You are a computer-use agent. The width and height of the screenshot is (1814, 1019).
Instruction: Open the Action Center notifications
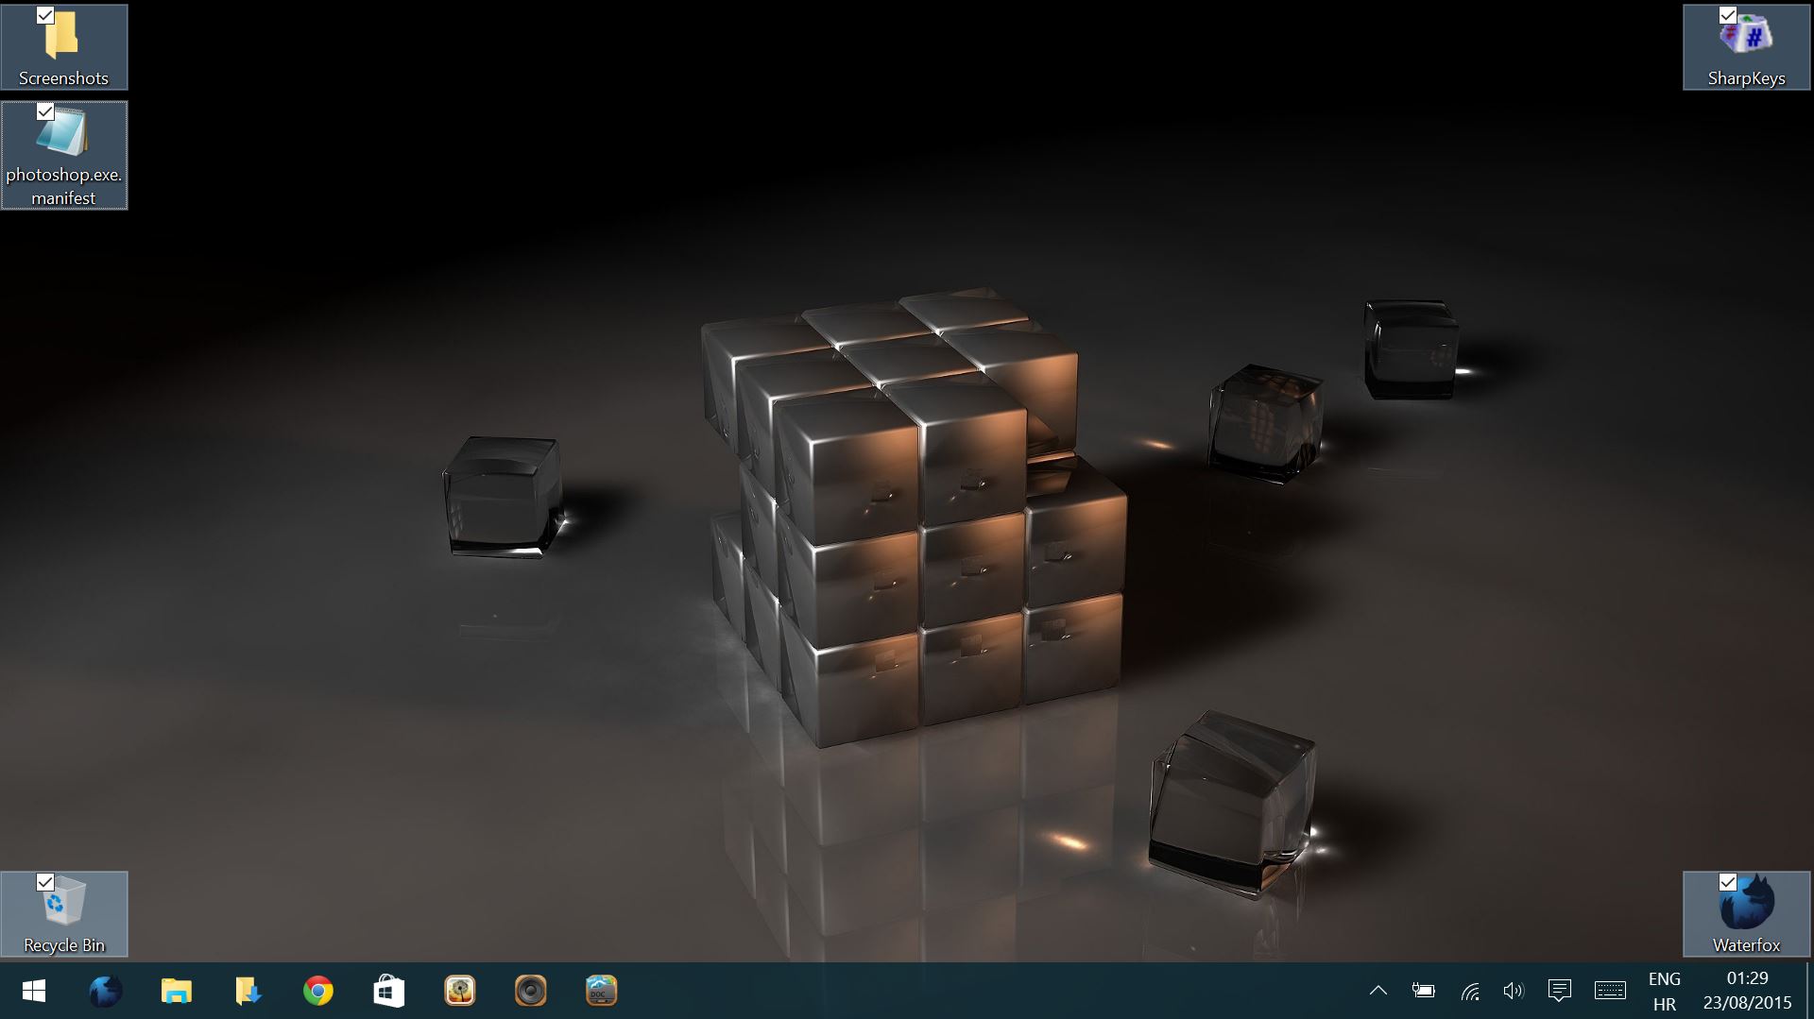[1560, 991]
